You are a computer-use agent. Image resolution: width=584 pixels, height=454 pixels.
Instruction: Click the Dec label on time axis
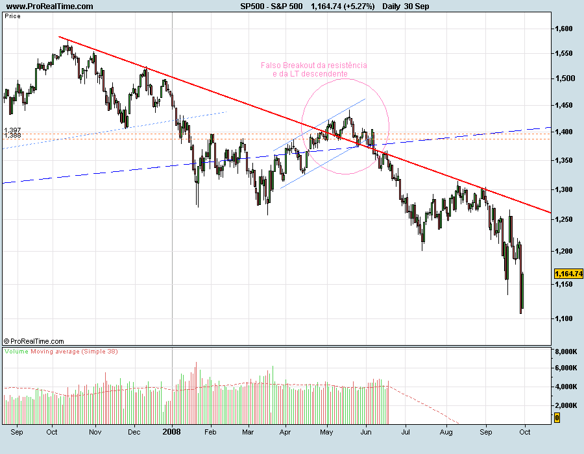tap(134, 432)
